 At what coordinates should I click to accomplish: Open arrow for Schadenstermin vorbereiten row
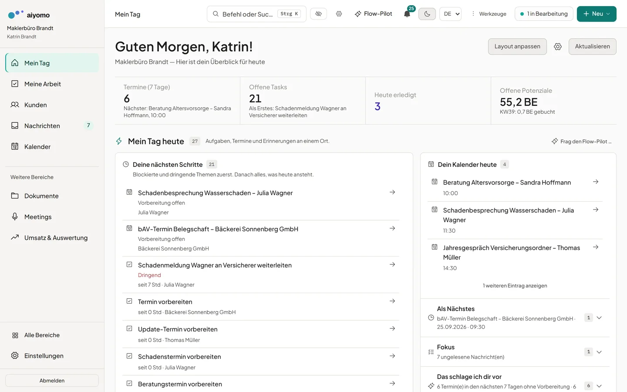click(x=392, y=356)
